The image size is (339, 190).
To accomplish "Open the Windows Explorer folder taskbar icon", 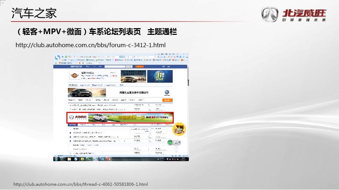I will click(69, 159).
